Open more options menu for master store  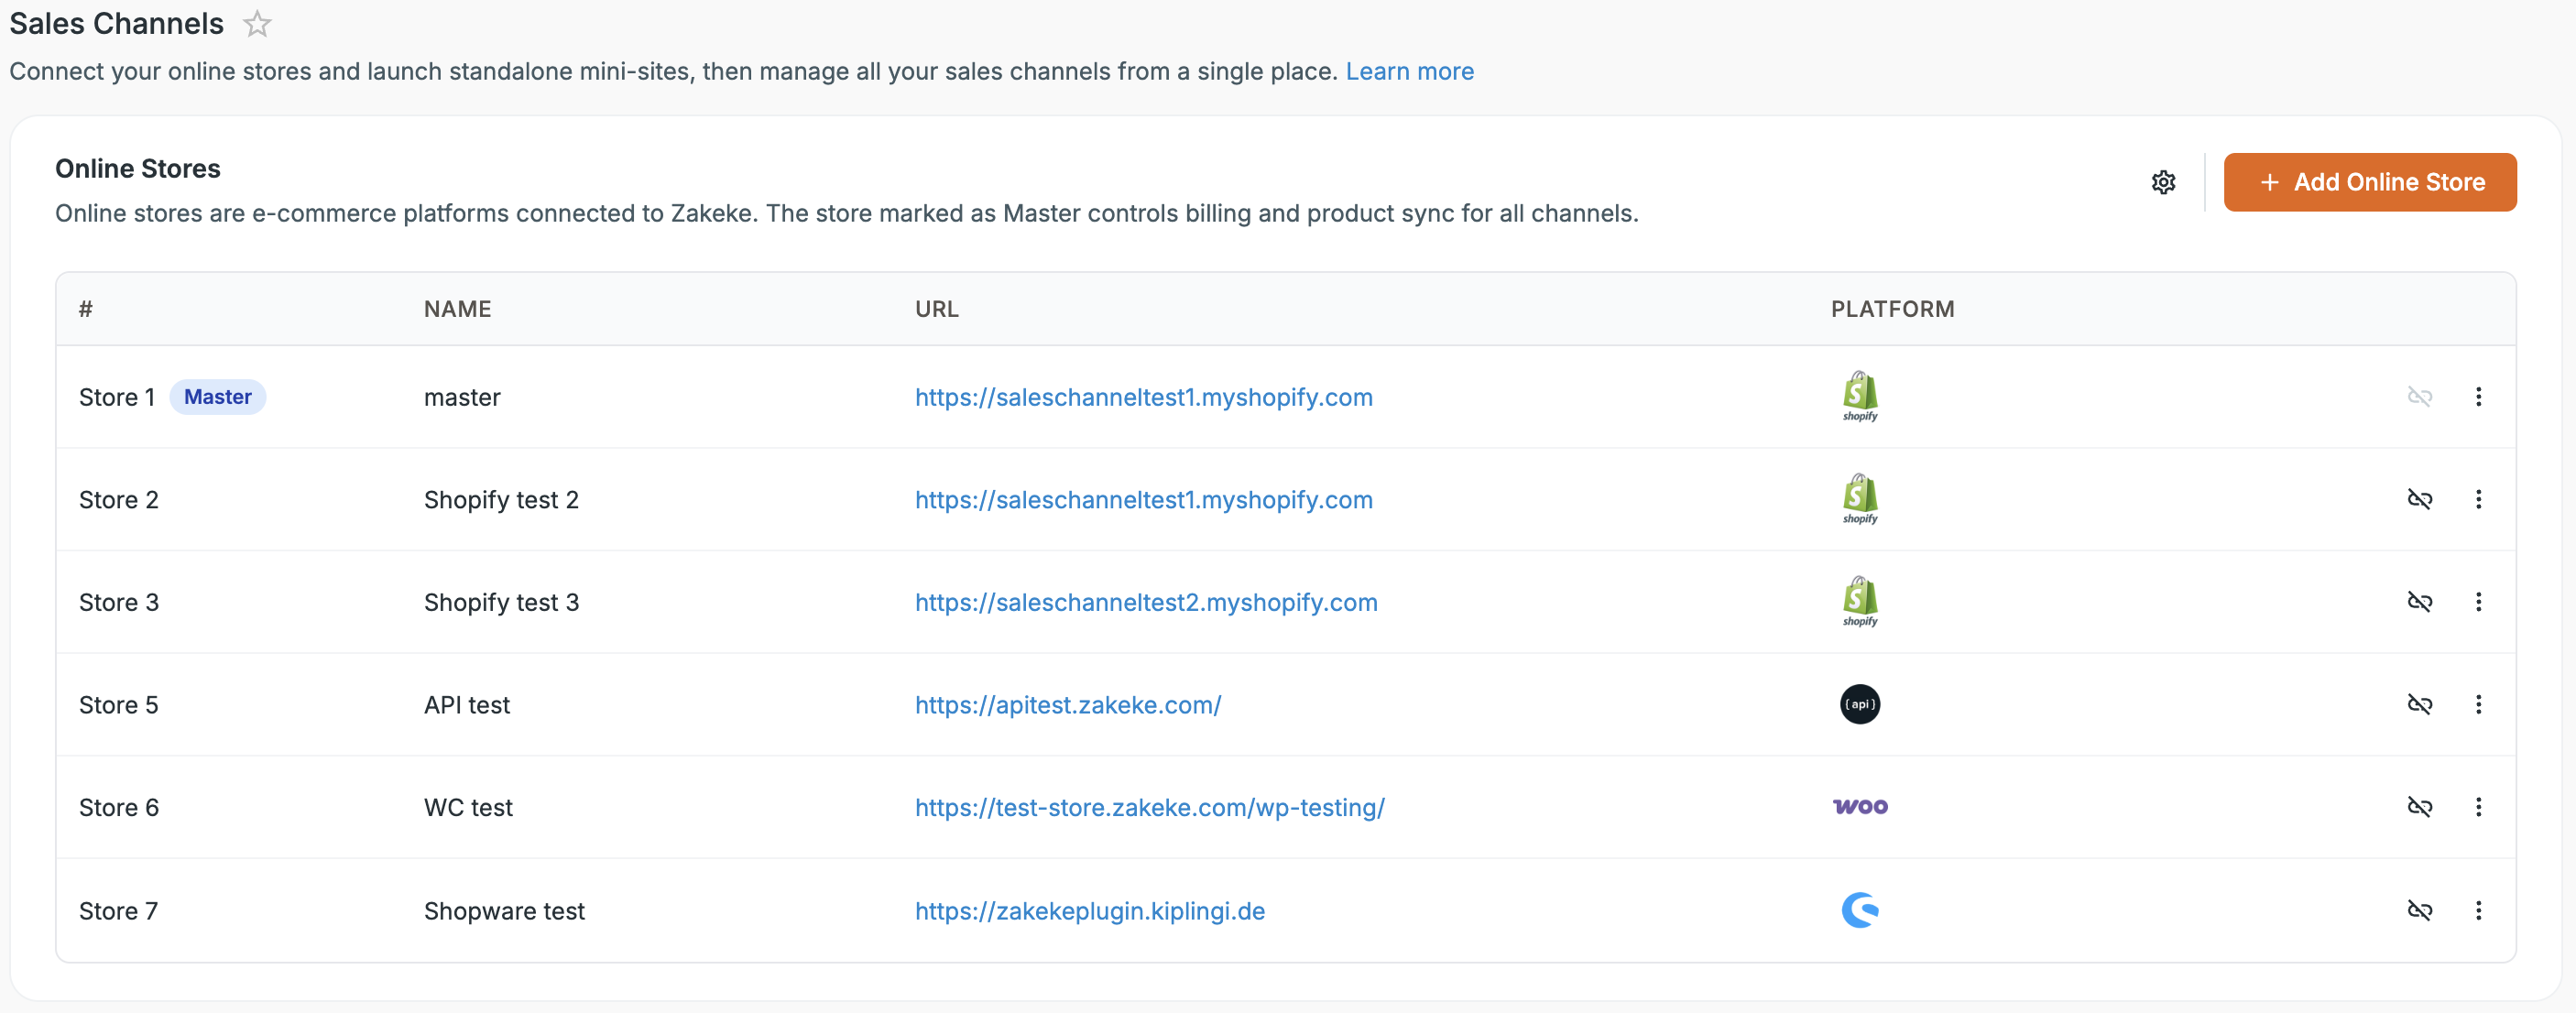(x=2478, y=397)
